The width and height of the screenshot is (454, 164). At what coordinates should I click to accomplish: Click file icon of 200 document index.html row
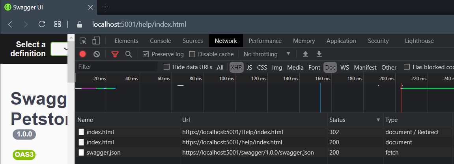(x=81, y=142)
